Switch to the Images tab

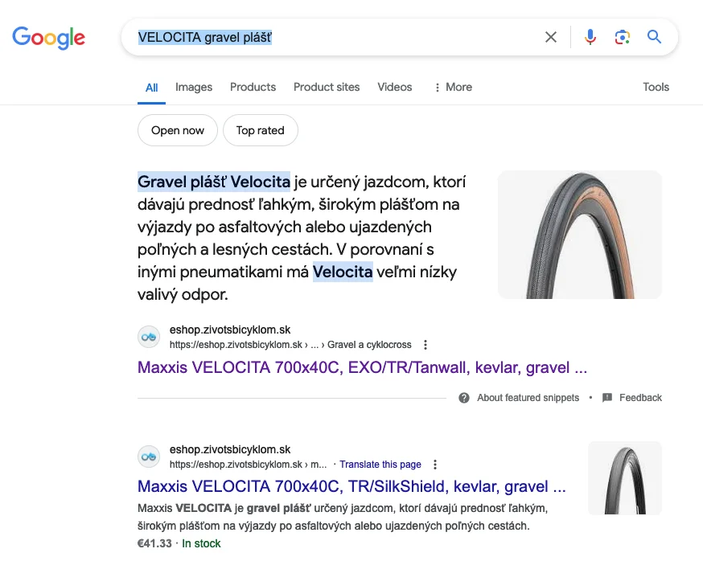pyautogui.click(x=194, y=87)
